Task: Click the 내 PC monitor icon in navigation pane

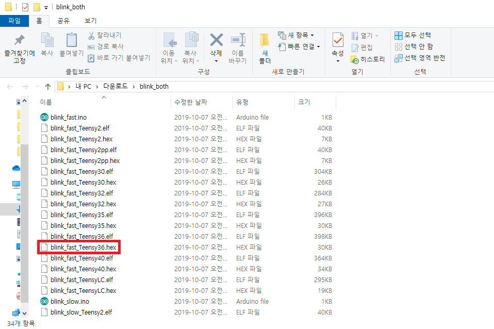Action: coord(16,185)
